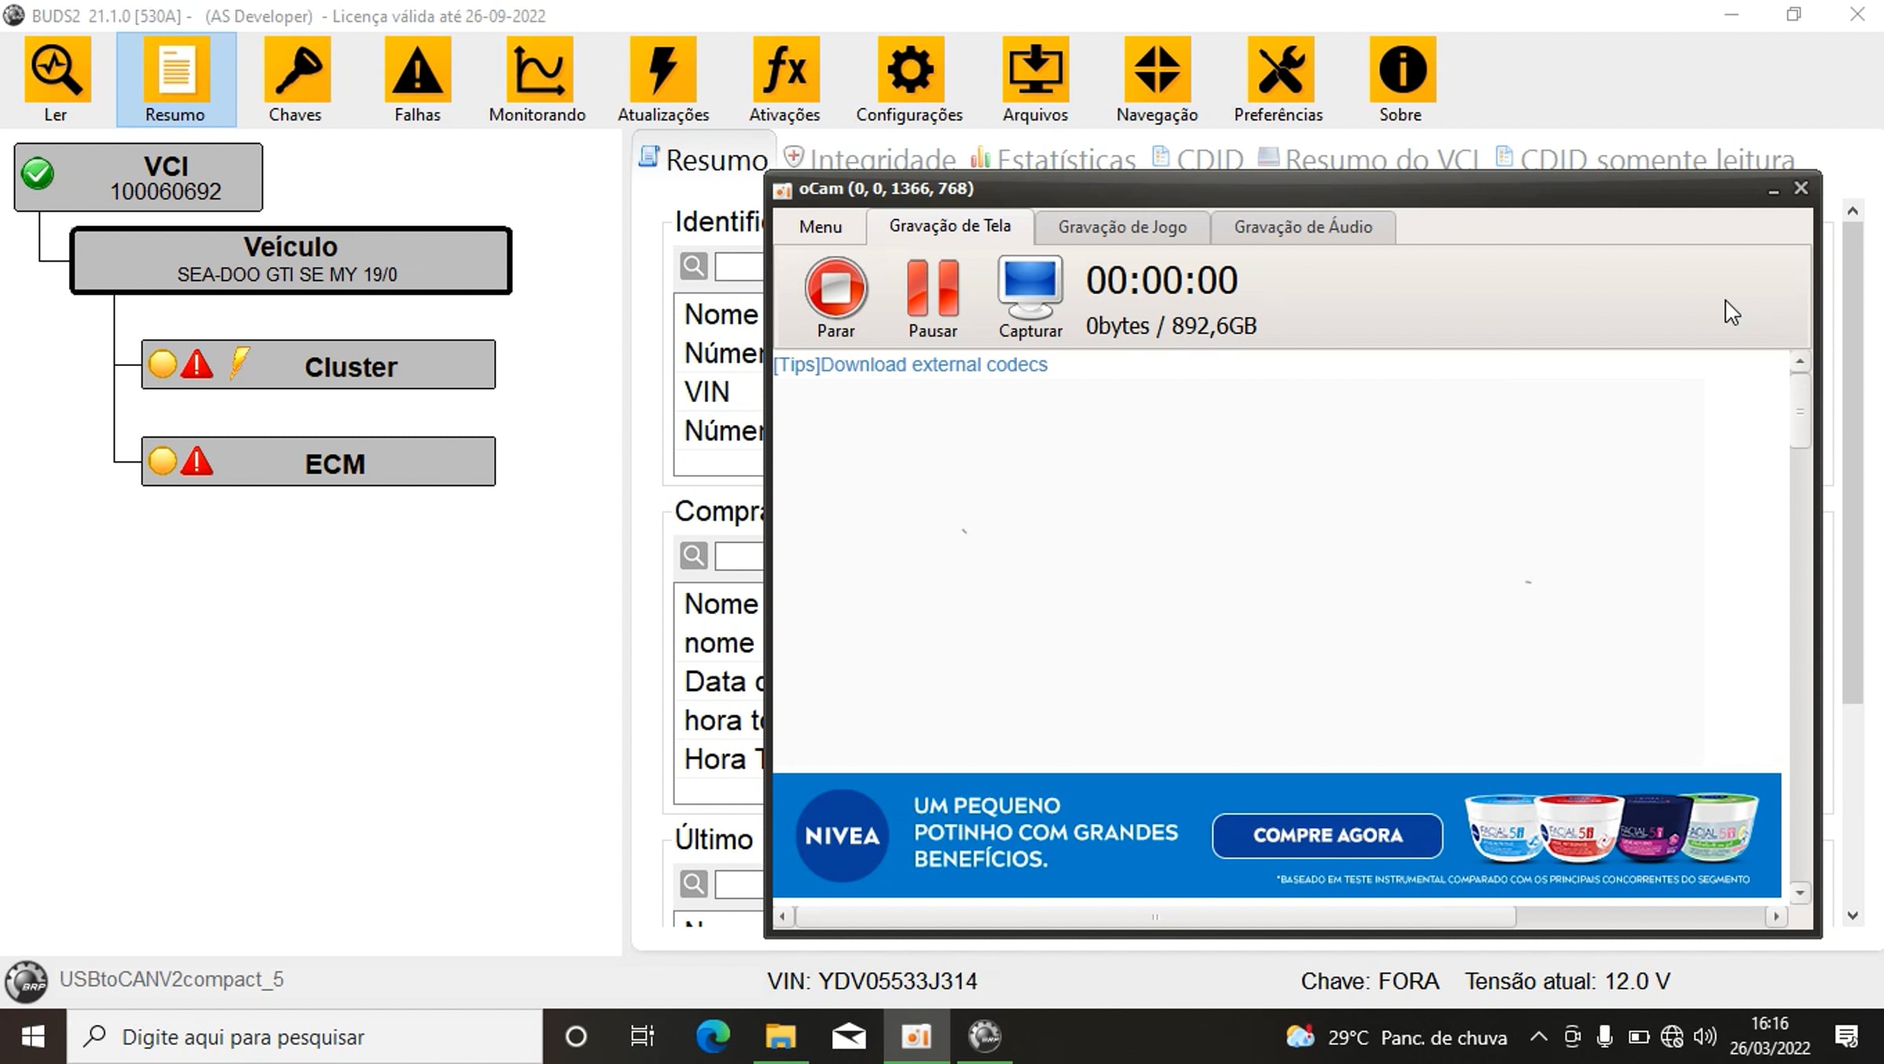
Task: Open Atualizações lightning bolt icon
Action: 663,79
